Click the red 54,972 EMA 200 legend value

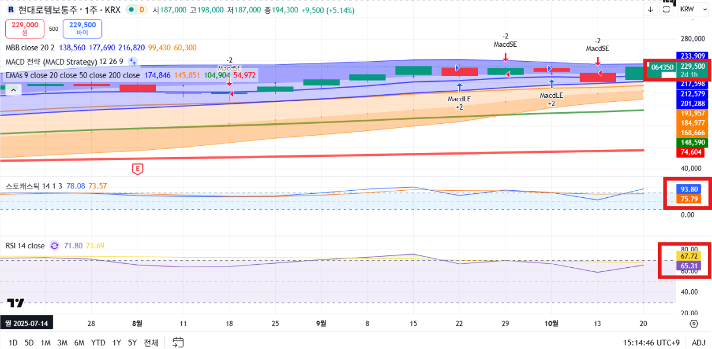tap(245, 76)
